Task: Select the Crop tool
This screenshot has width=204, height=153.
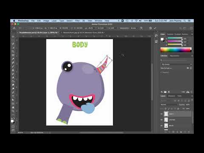Action: point(13,51)
